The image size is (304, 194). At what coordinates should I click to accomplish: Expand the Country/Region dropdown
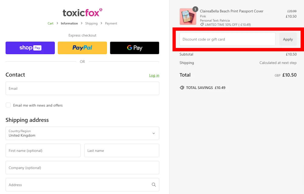(x=82, y=133)
